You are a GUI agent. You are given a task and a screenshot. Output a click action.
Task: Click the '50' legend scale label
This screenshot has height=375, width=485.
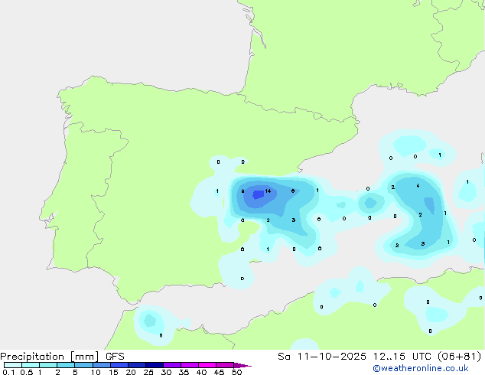click(x=236, y=372)
